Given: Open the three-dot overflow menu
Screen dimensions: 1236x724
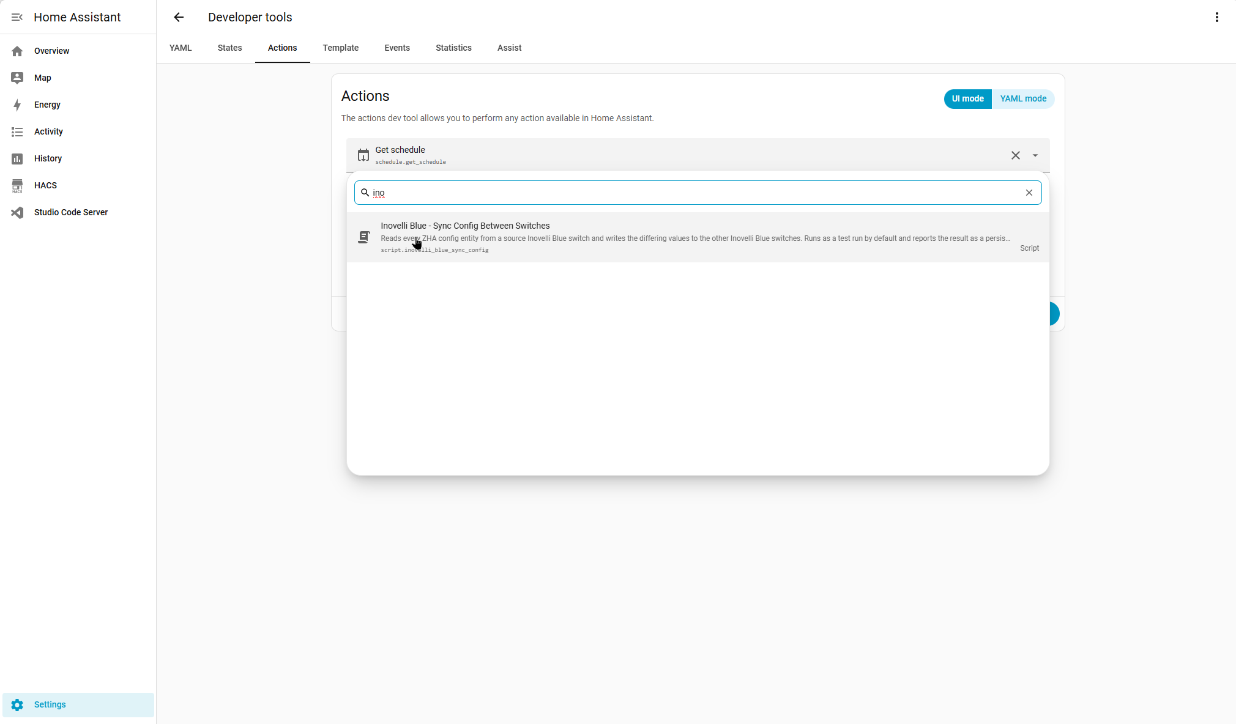Looking at the screenshot, I should (x=1216, y=17).
